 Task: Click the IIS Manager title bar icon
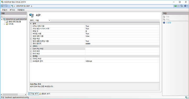2,2
